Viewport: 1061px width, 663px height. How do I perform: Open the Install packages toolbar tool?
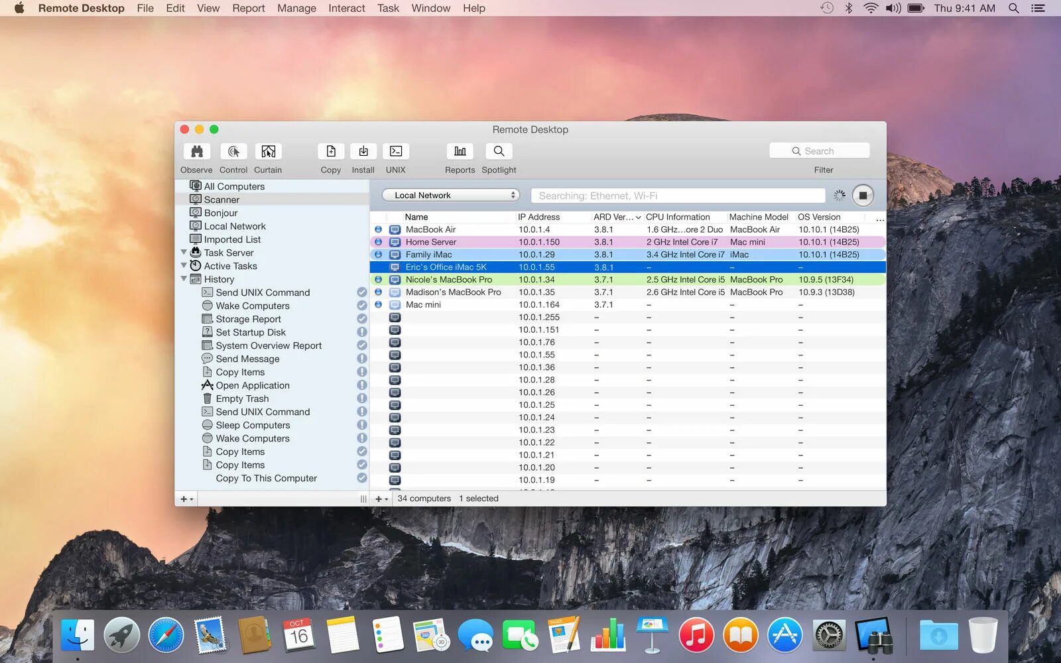coord(363,151)
